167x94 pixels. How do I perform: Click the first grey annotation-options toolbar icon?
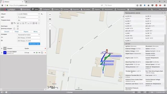(12, 23)
